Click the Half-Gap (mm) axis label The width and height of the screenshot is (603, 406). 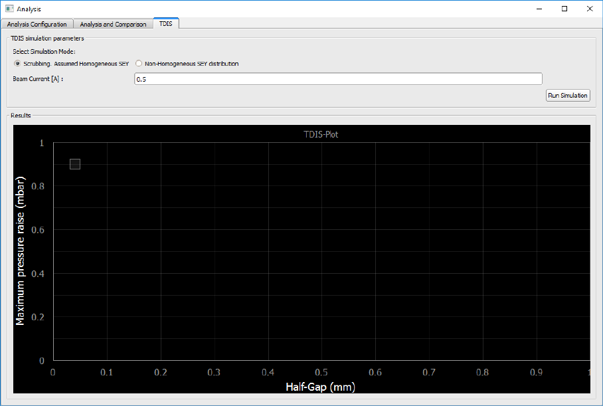click(320, 386)
